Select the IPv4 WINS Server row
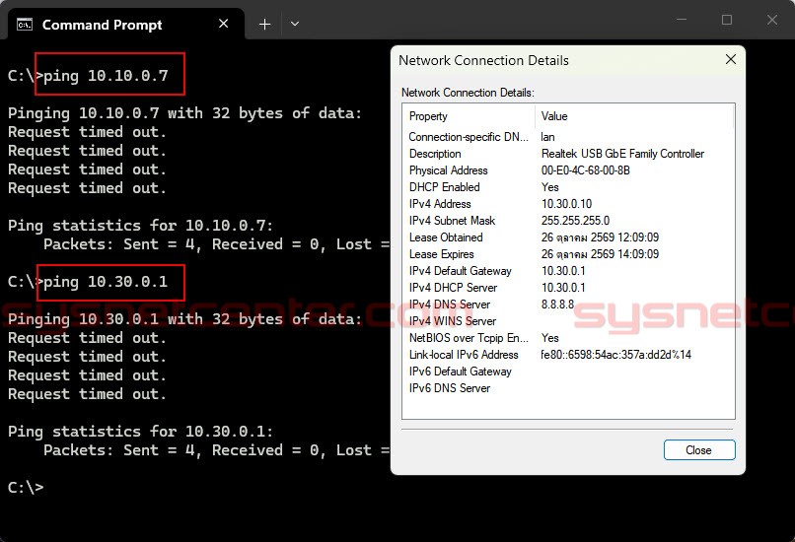 click(568, 321)
